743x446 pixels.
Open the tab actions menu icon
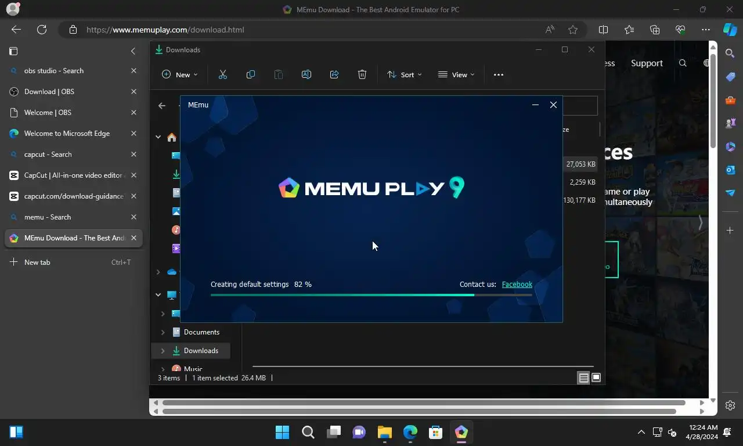(13, 51)
